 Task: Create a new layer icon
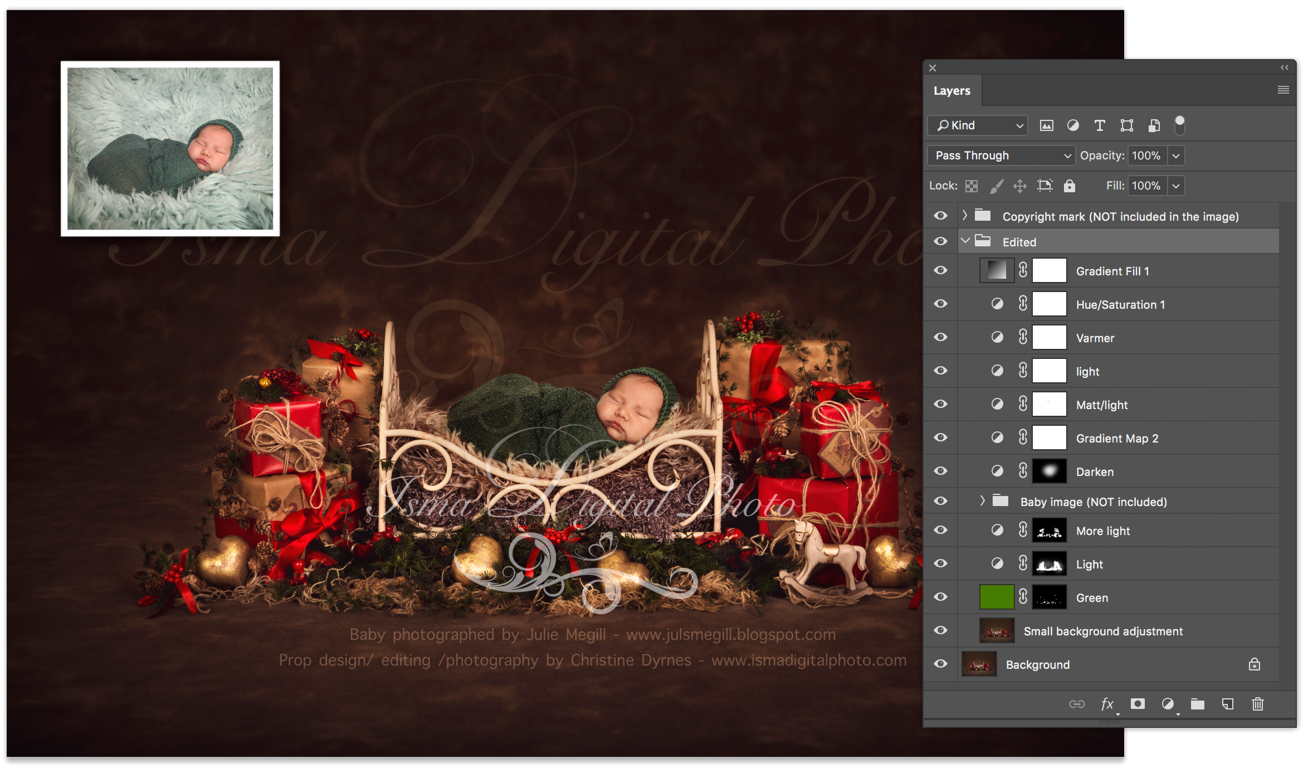1228,704
